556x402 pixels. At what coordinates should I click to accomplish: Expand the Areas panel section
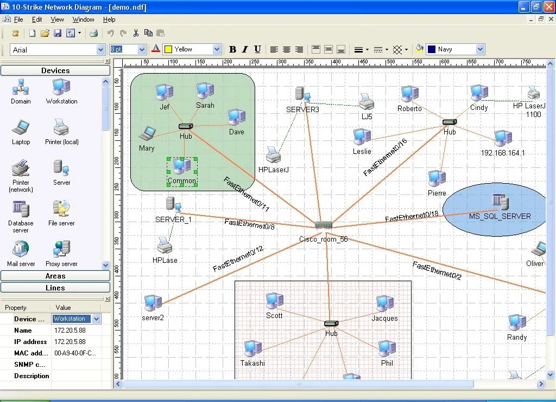[x=55, y=276]
